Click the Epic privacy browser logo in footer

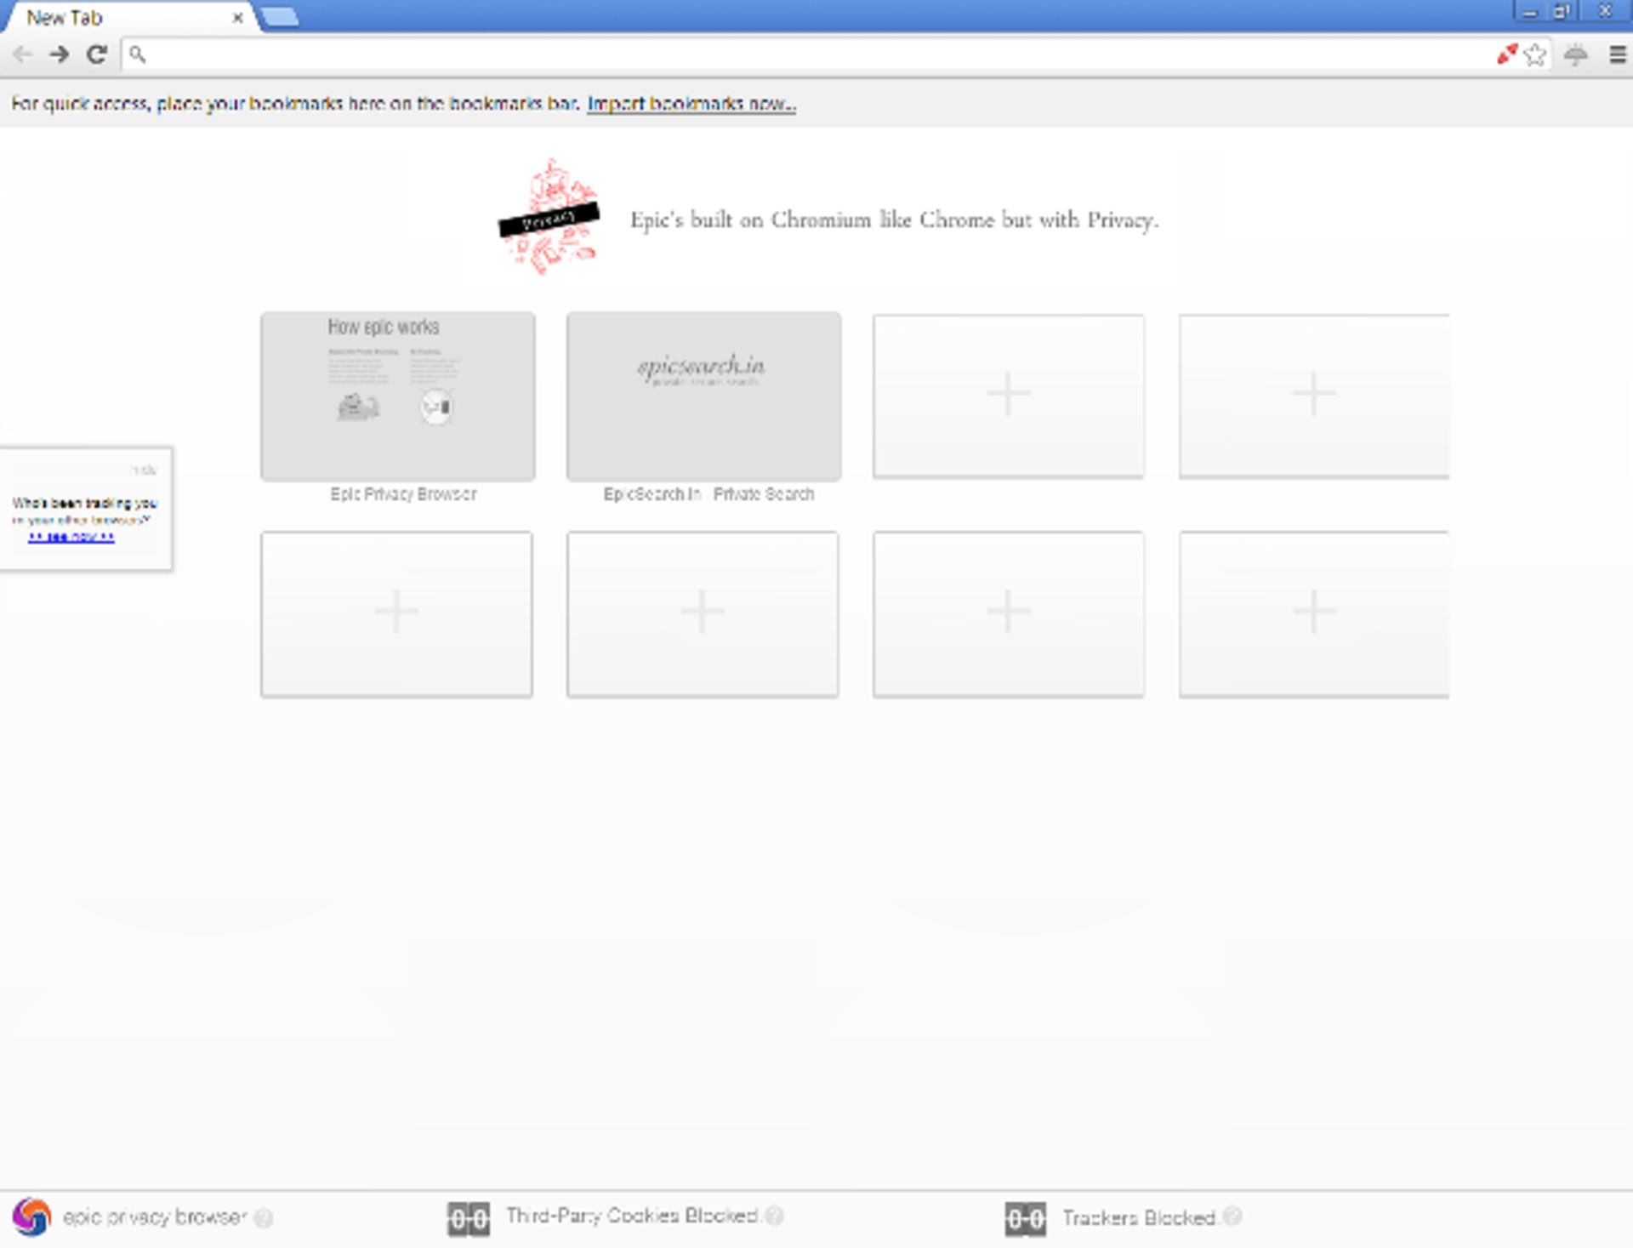click(x=32, y=1217)
